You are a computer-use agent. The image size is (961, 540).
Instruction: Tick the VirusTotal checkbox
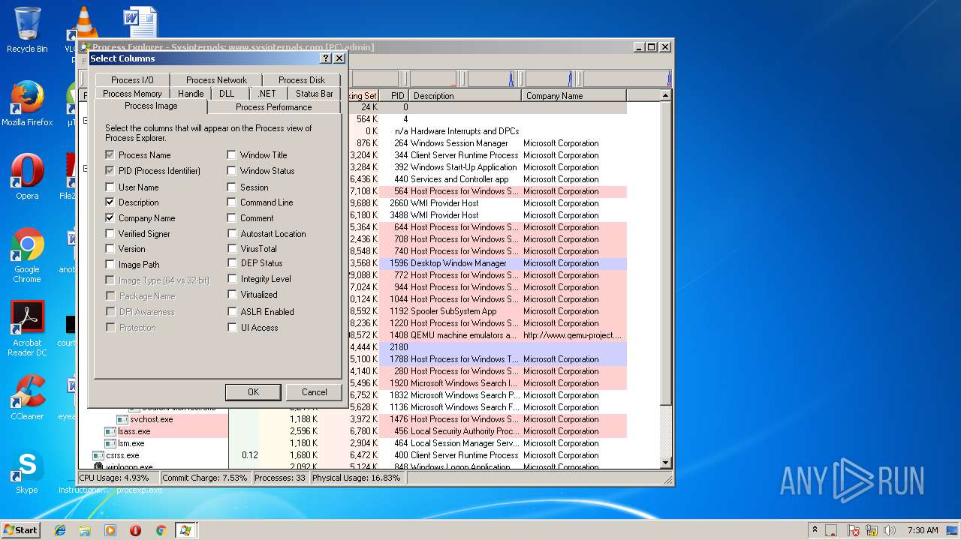coord(232,249)
